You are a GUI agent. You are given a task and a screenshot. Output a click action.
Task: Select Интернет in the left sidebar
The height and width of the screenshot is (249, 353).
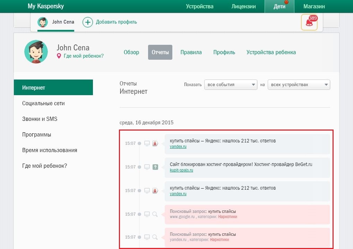(53, 88)
